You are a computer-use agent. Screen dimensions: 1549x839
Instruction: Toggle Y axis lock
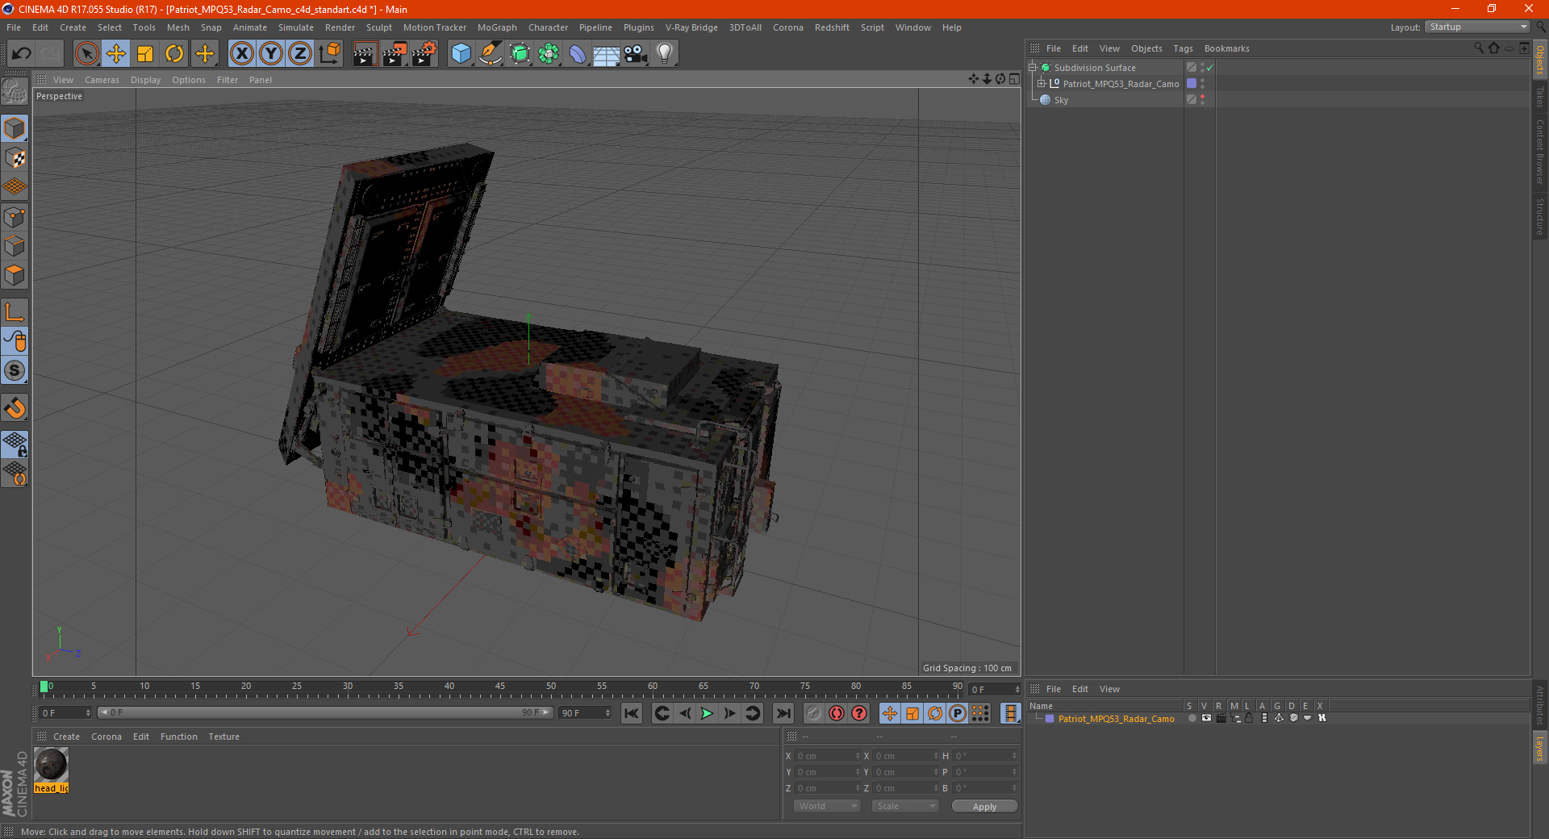tap(271, 54)
